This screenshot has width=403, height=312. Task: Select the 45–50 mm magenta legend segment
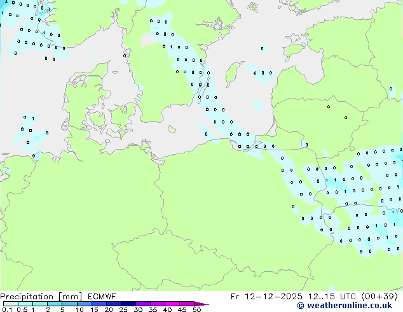pyautogui.click(x=187, y=304)
